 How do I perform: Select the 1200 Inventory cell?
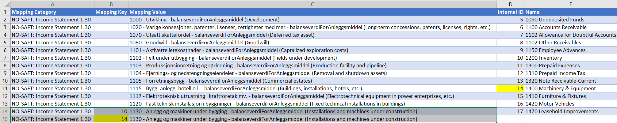pyautogui.click(x=571, y=58)
